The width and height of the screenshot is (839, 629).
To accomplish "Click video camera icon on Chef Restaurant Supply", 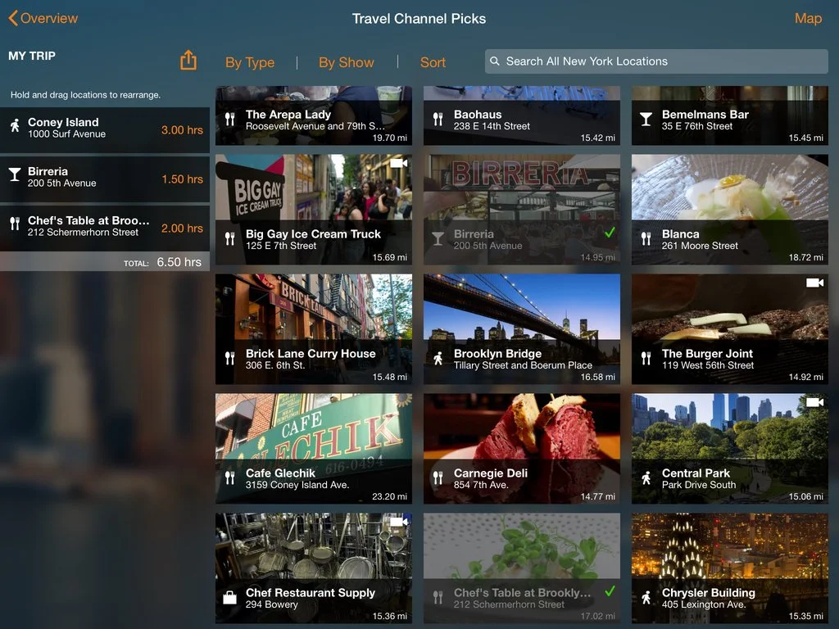I will click(399, 522).
